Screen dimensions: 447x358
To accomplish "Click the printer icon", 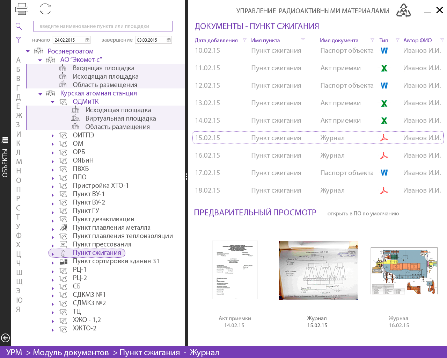I will (22, 9).
